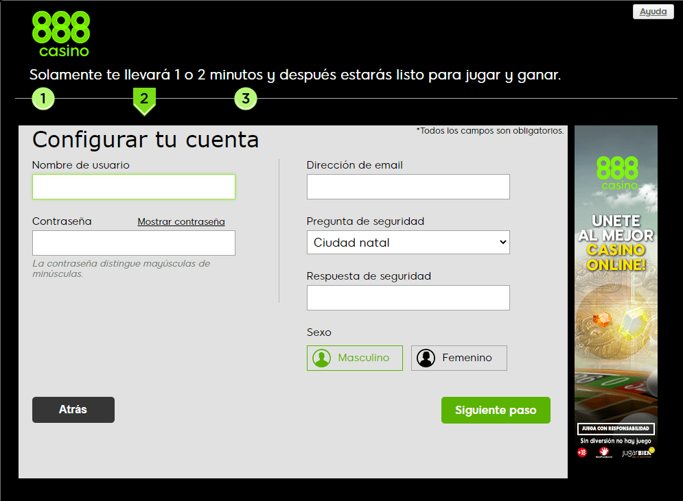
Task: Click the 888 casino logo
Action: pos(61,34)
